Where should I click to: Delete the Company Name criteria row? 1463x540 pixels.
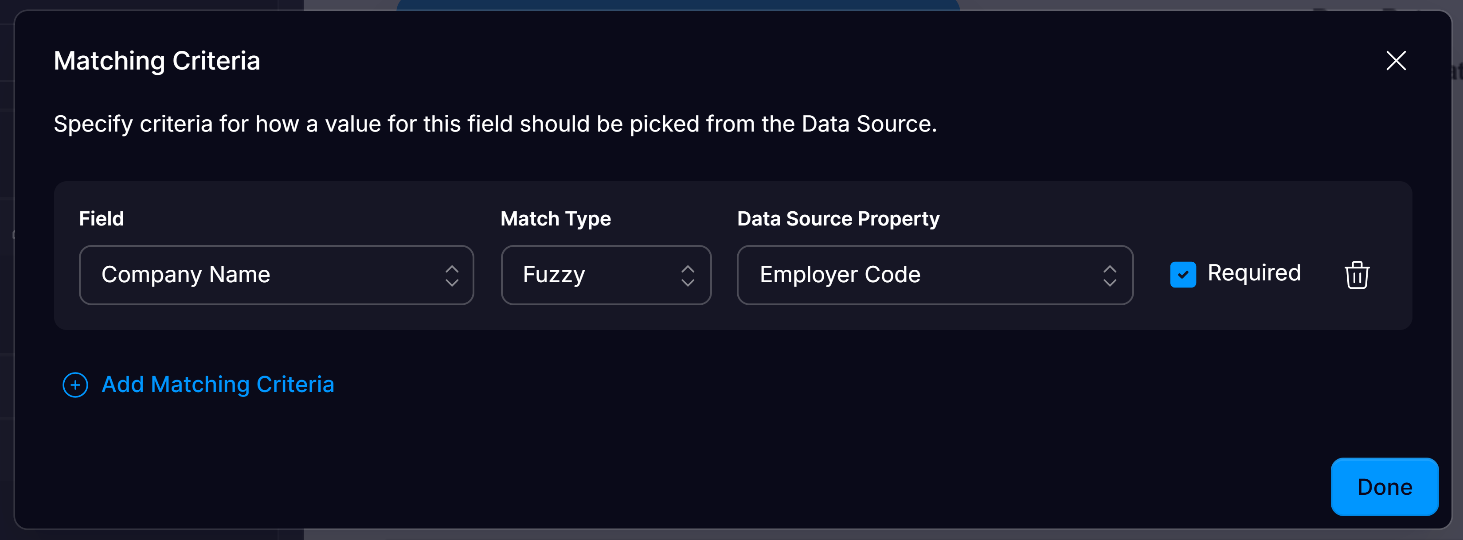tap(1358, 275)
